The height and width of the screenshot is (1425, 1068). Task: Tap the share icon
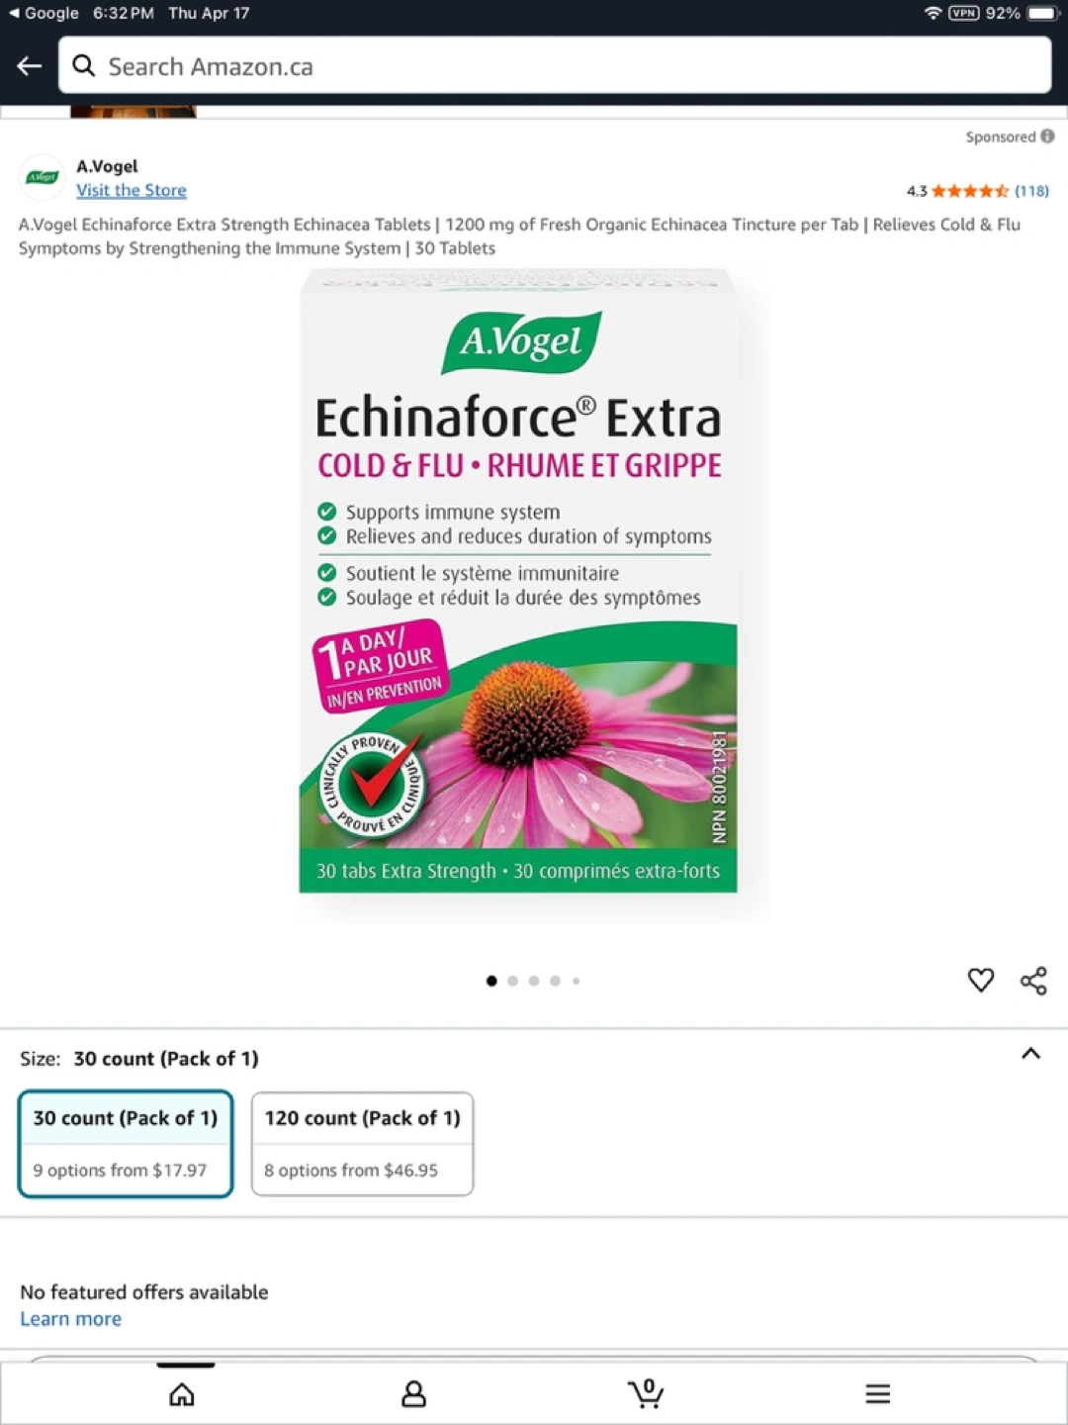1033,980
